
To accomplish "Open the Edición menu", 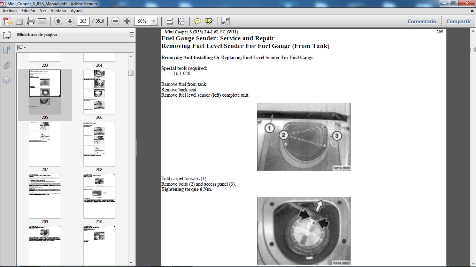I will pyautogui.click(x=29, y=11).
